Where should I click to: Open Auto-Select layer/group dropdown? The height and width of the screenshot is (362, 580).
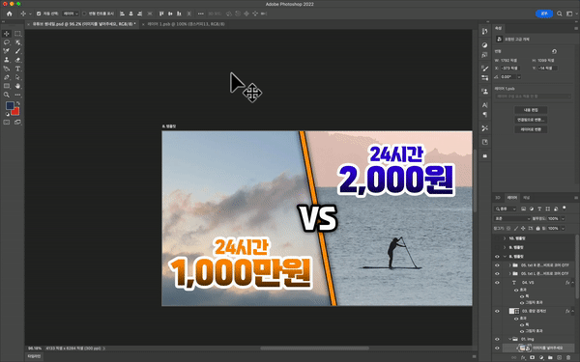(x=71, y=14)
